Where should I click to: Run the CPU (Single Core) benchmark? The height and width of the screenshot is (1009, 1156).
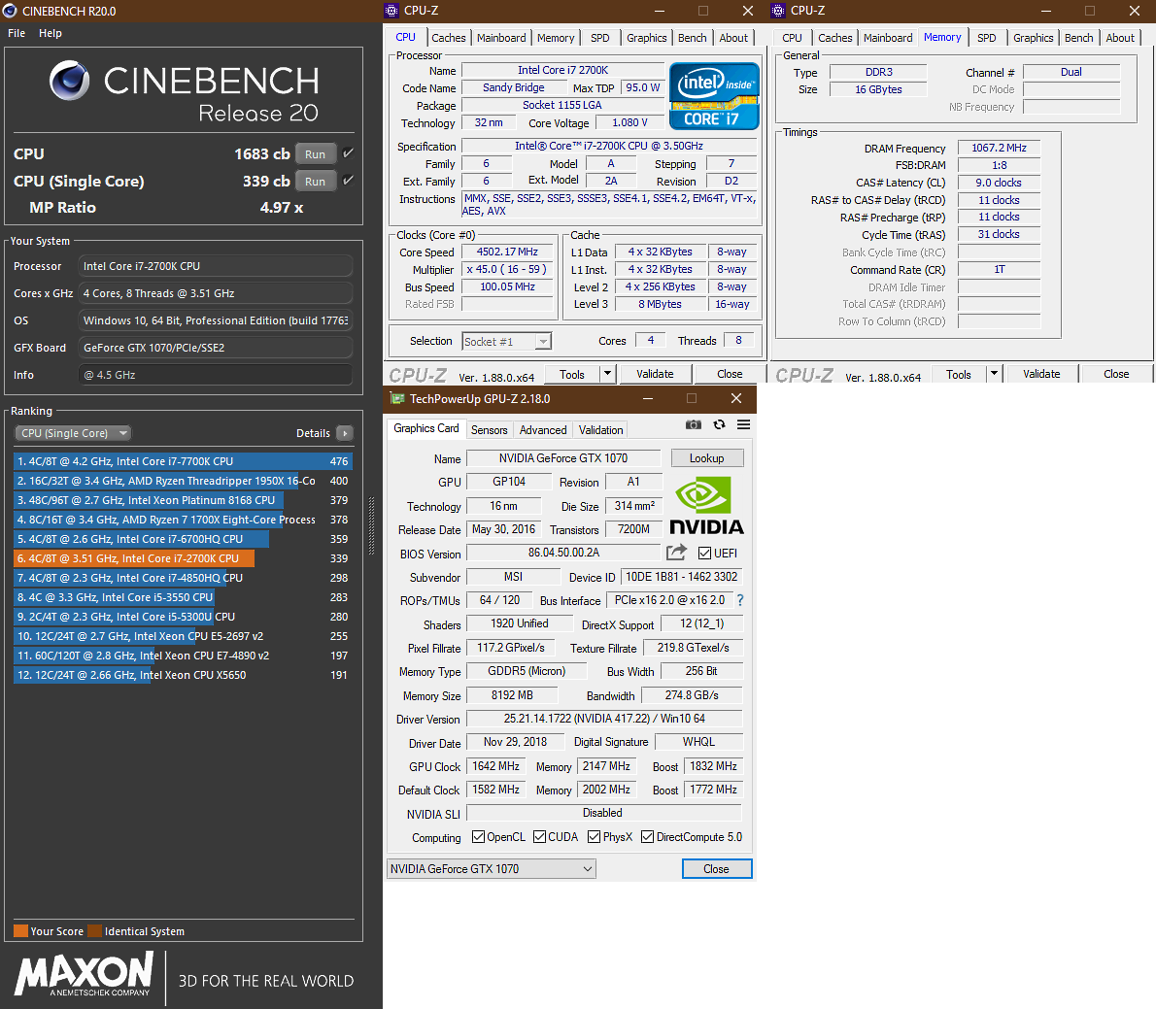point(316,182)
